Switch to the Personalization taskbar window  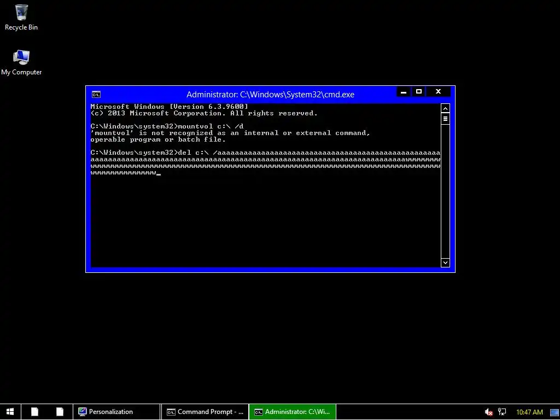[x=117, y=412]
